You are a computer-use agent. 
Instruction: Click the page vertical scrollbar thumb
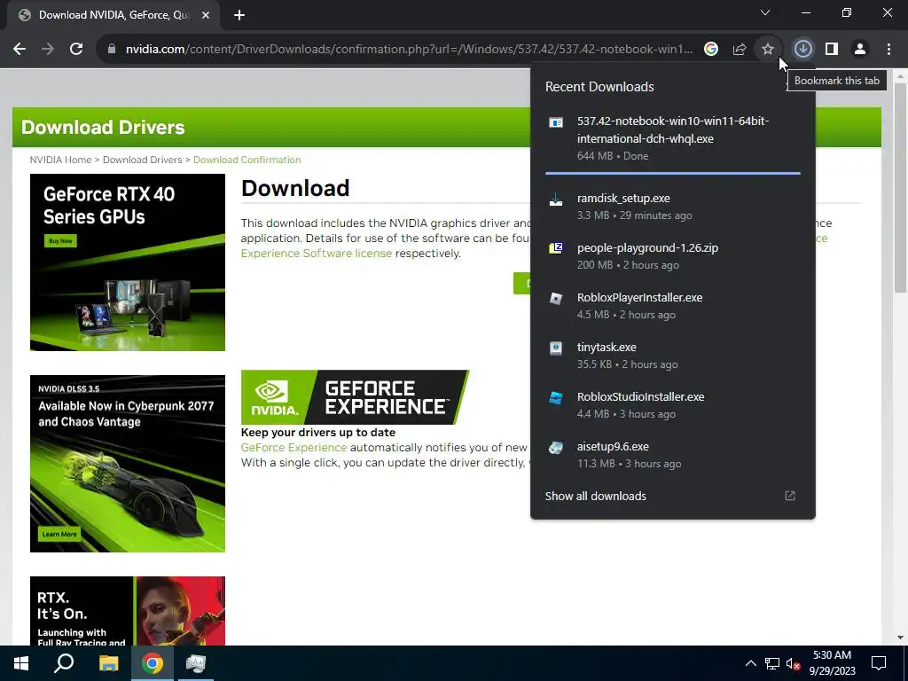coord(901,188)
